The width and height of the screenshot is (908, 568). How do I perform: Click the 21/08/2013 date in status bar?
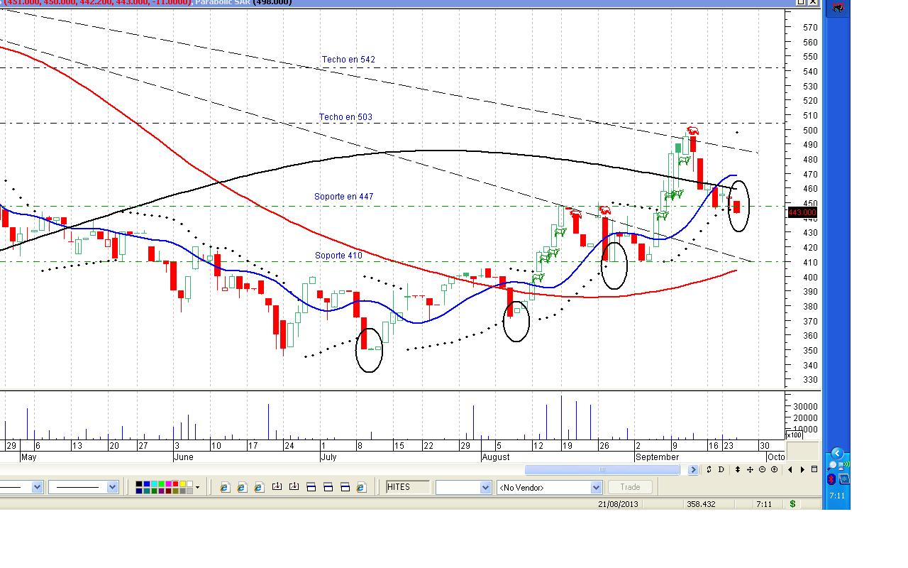coord(619,504)
